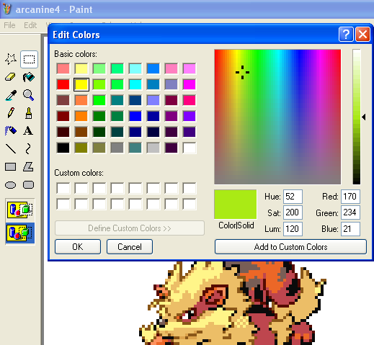Select the first custom color slot
This screenshot has width=374, height=345.
pos(63,188)
